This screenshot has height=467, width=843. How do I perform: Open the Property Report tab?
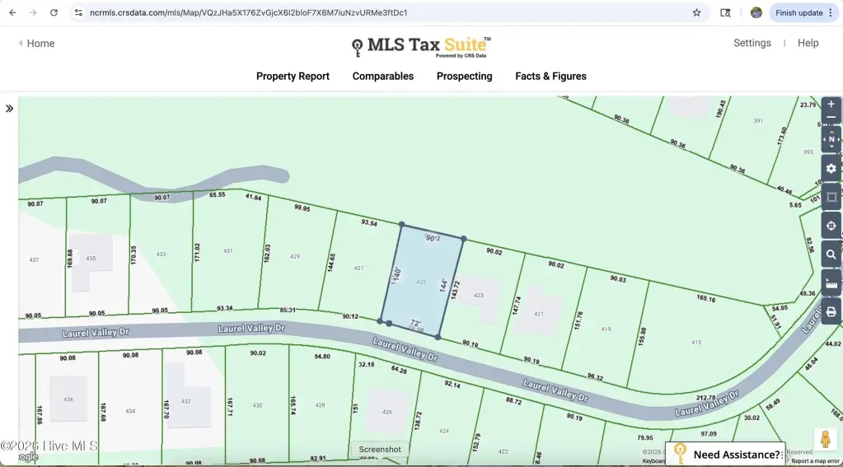[293, 77]
